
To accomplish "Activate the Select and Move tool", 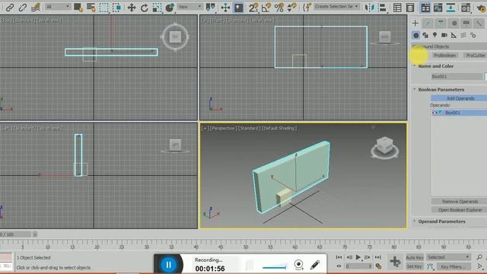I will [132, 8].
